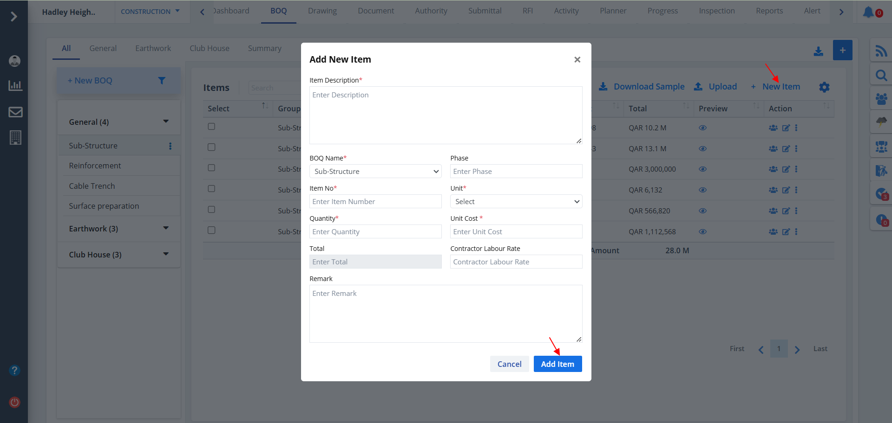
Task: Open the filter icon beside New BOQ
Action: 162,81
